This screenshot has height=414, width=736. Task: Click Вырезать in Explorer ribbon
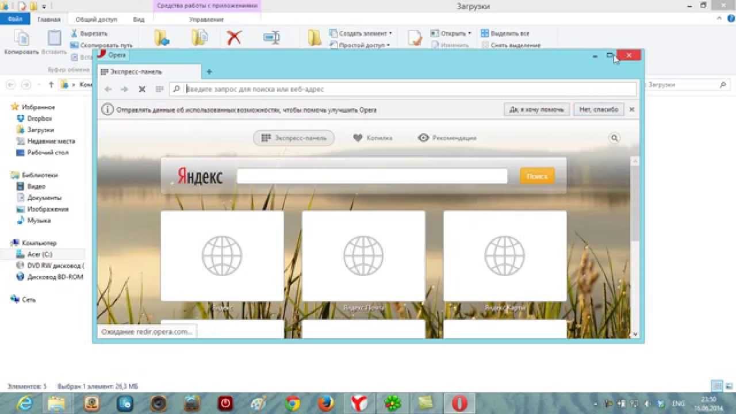pos(89,33)
